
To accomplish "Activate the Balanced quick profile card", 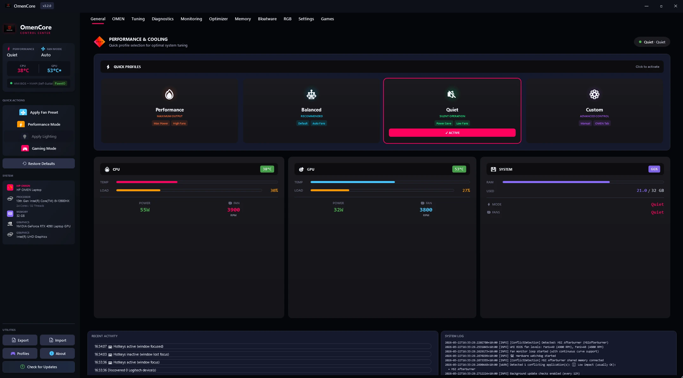I will pos(311,111).
